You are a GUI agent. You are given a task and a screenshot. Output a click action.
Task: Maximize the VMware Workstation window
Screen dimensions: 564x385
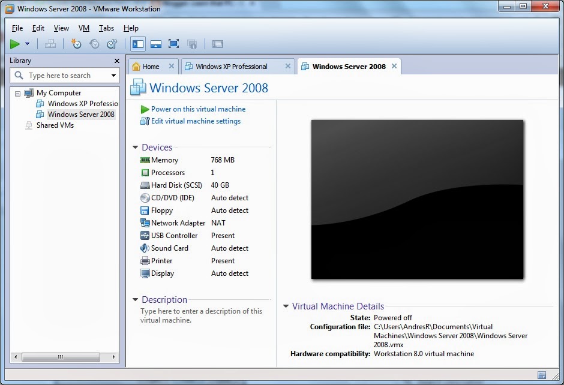(x=523, y=7)
